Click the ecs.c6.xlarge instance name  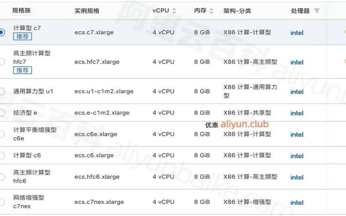94,156
